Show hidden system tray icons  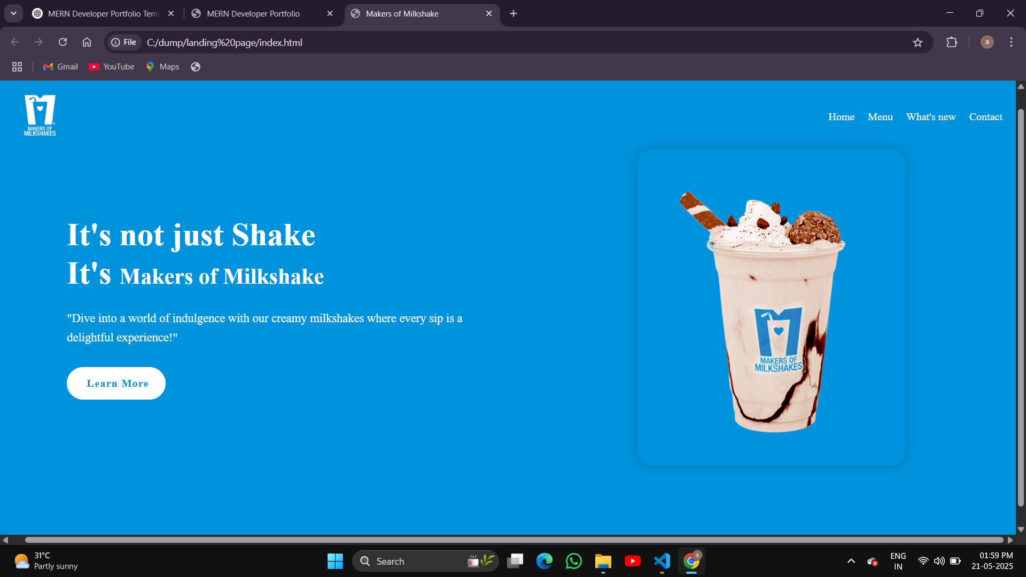pos(851,561)
